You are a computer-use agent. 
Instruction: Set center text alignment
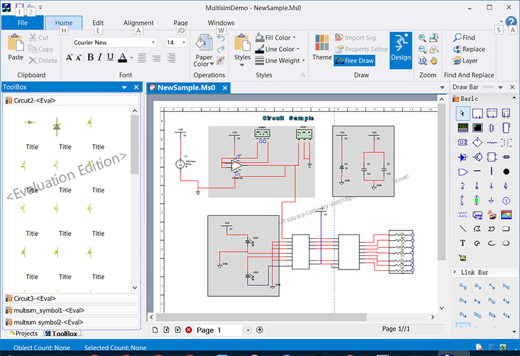click(156, 58)
